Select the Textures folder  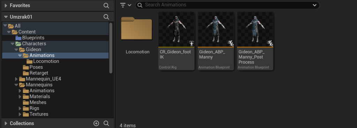point(39,114)
